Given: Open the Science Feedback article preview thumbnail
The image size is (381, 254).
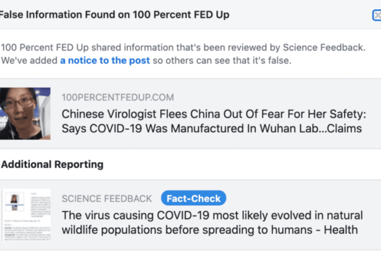Looking at the screenshot, I should click(26, 215).
